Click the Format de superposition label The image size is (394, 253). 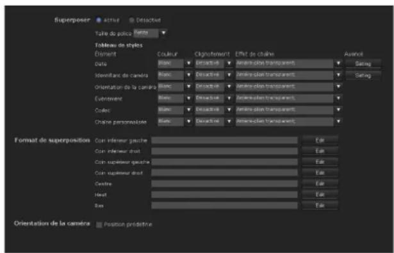pos(52,140)
